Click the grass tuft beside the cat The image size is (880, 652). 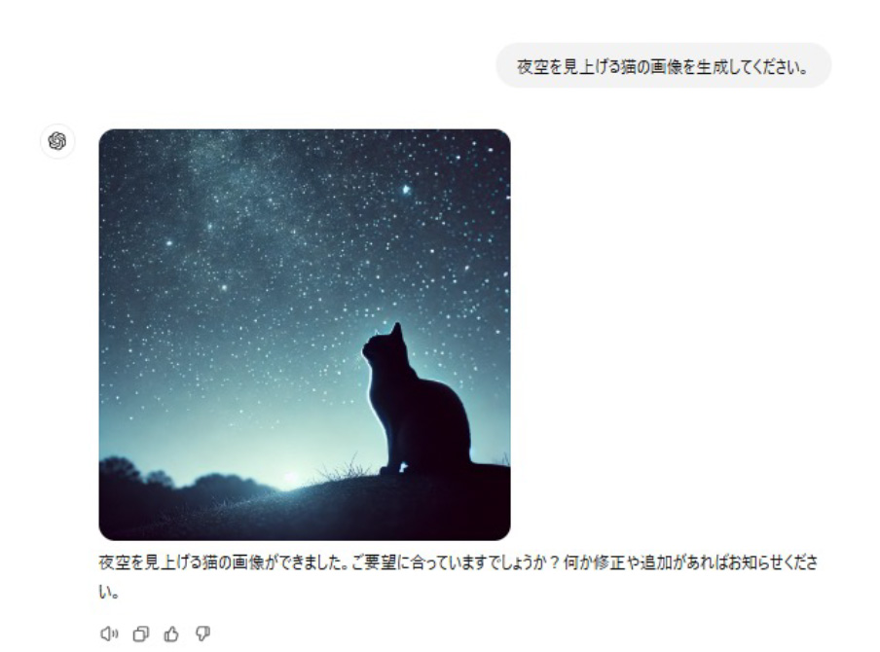pyautogui.click(x=344, y=468)
